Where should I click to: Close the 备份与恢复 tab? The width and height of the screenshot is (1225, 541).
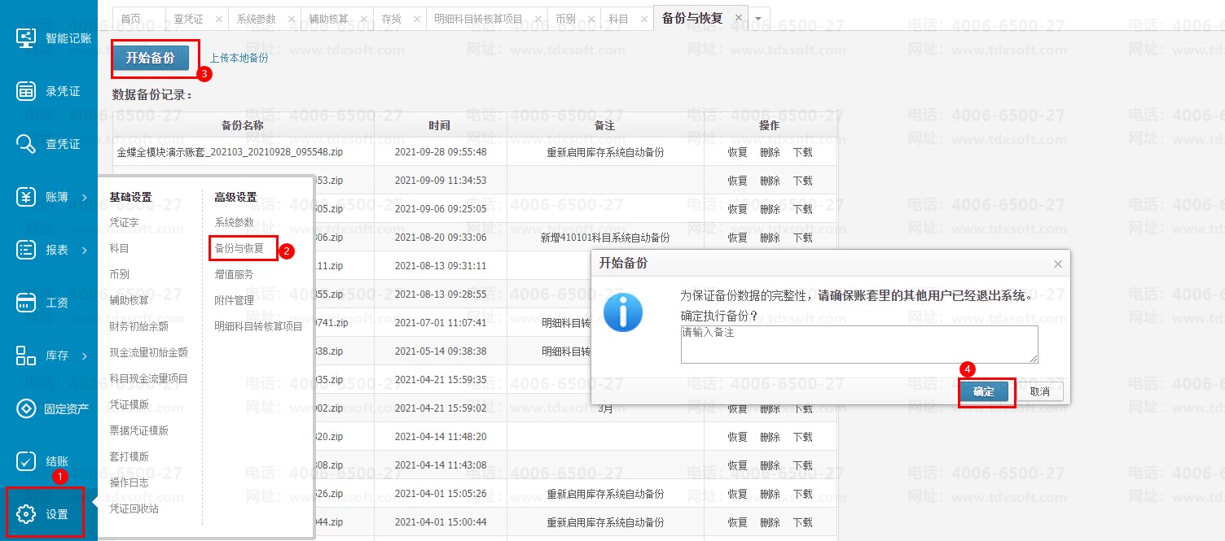738,17
